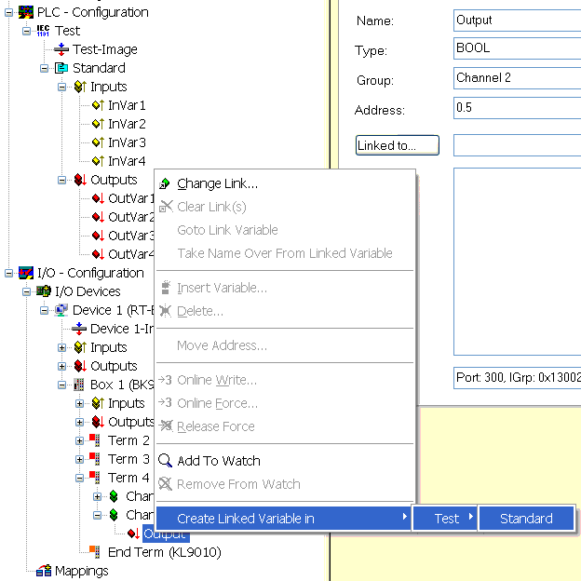Collapse the Standard task node
This screenshot has width=581, height=581.
pos(44,68)
